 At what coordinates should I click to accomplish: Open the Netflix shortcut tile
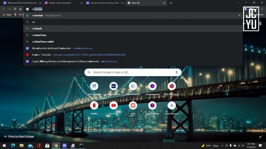[x=94, y=106]
